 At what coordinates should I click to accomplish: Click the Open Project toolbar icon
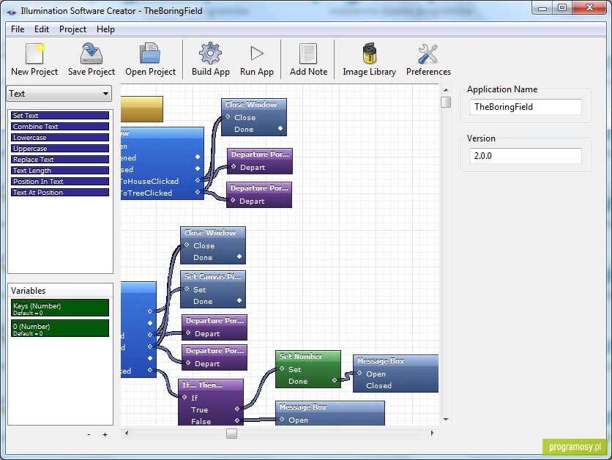click(150, 54)
